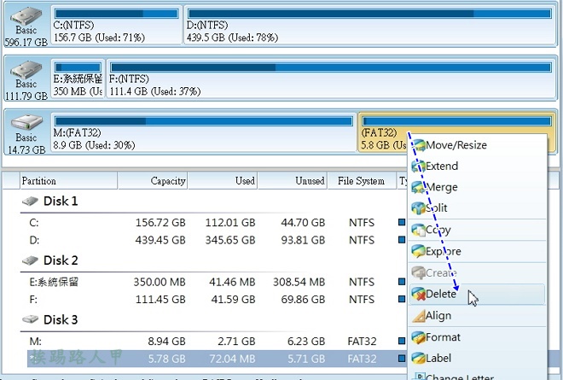The width and height of the screenshot is (563, 380).
Task: Select the highlighted 5.78 GB partition row
Action: [217, 359]
